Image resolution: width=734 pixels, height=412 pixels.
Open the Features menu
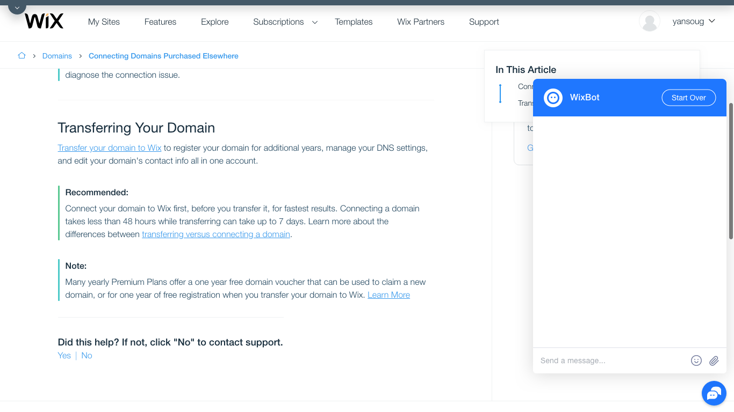(x=160, y=22)
